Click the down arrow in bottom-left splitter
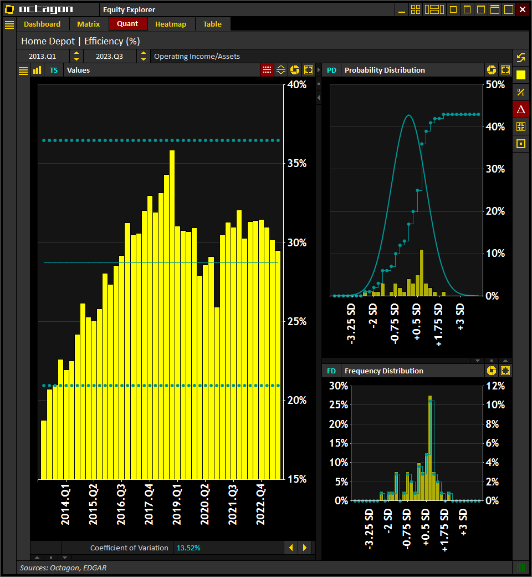532x577 pixels. pos(65,558)
